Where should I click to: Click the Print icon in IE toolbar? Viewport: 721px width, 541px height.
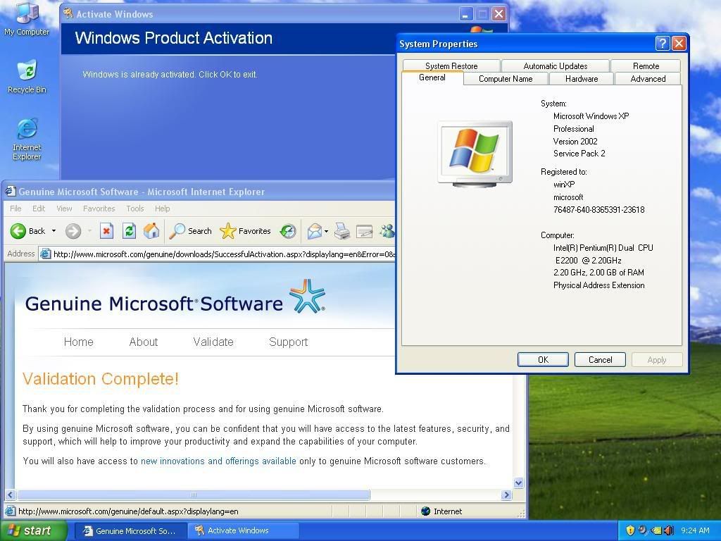click(x=341, y=231)
